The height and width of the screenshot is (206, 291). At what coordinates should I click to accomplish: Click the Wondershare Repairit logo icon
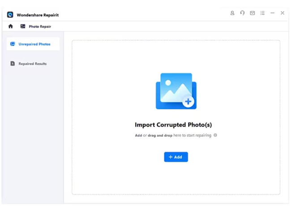(x=10, y=15)
